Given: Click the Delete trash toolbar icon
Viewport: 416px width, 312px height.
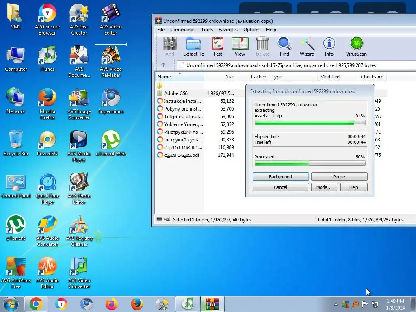Looking at the screenshot, I should coord(262,47).
